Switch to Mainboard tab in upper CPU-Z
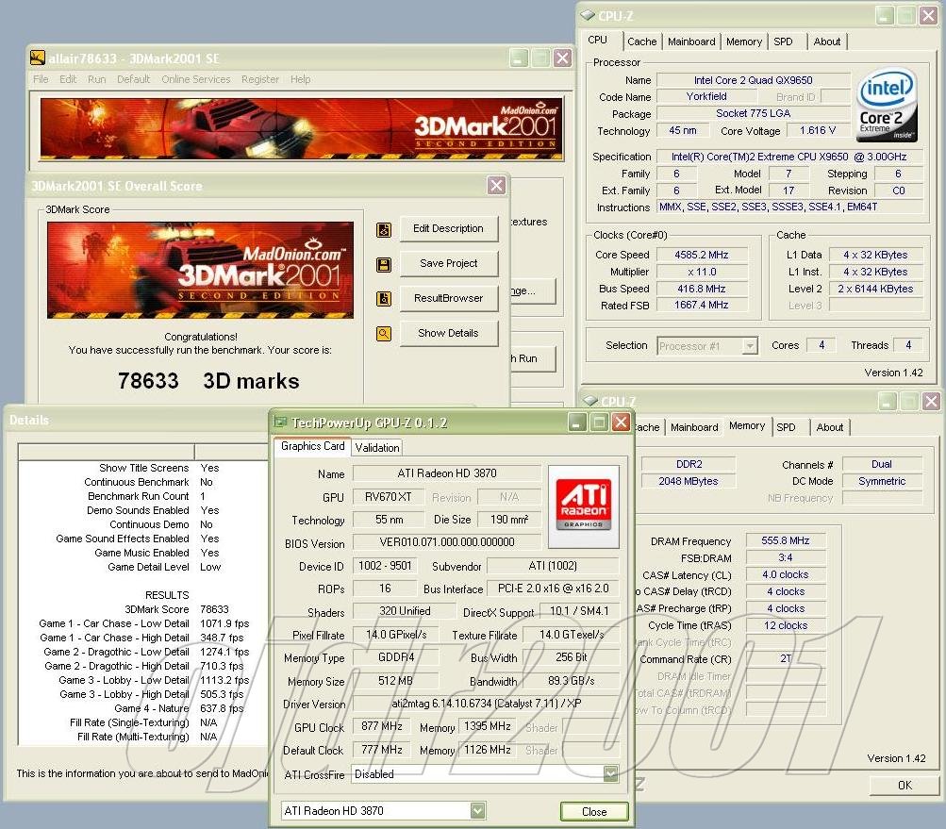 click(x=691, y=41)
